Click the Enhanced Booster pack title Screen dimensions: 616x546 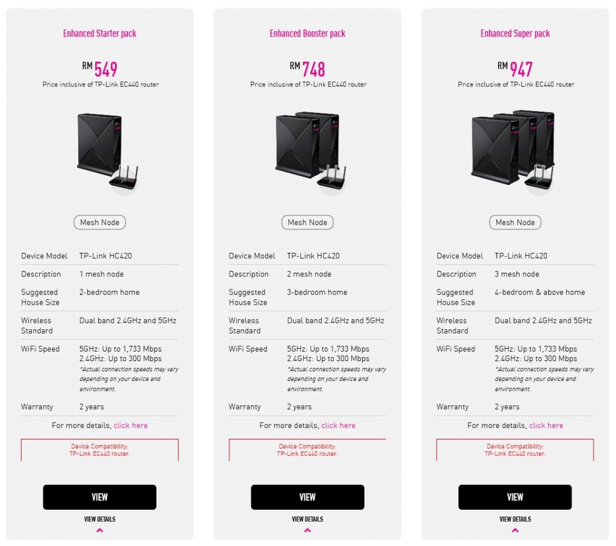click(x=307, y=34)
